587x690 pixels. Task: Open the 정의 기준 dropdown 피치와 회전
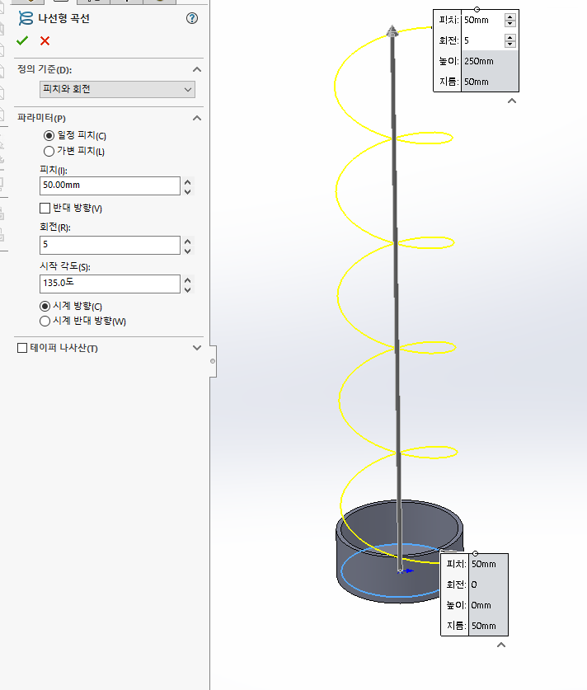pos(117,89)
